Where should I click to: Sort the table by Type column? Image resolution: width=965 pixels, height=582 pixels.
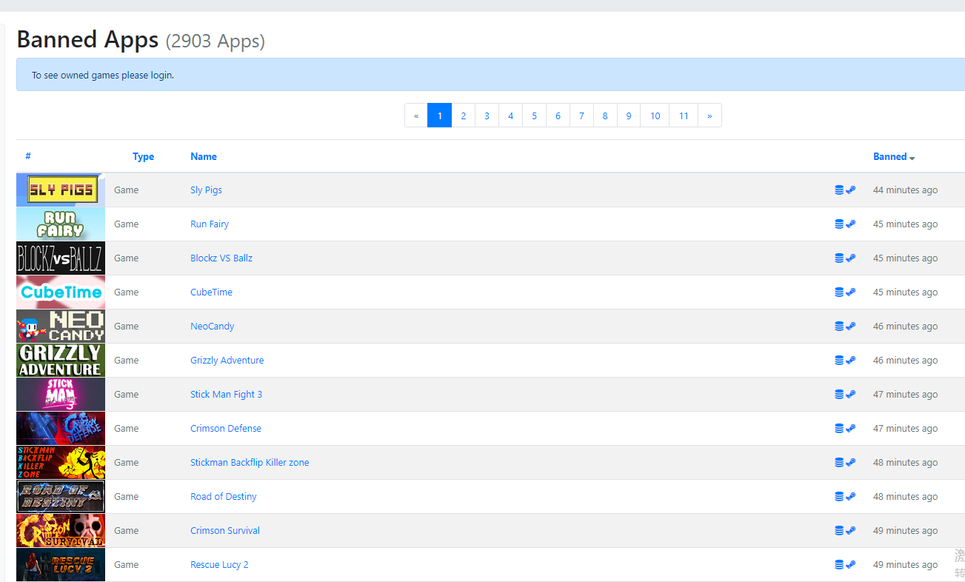[x=143, y=156]
